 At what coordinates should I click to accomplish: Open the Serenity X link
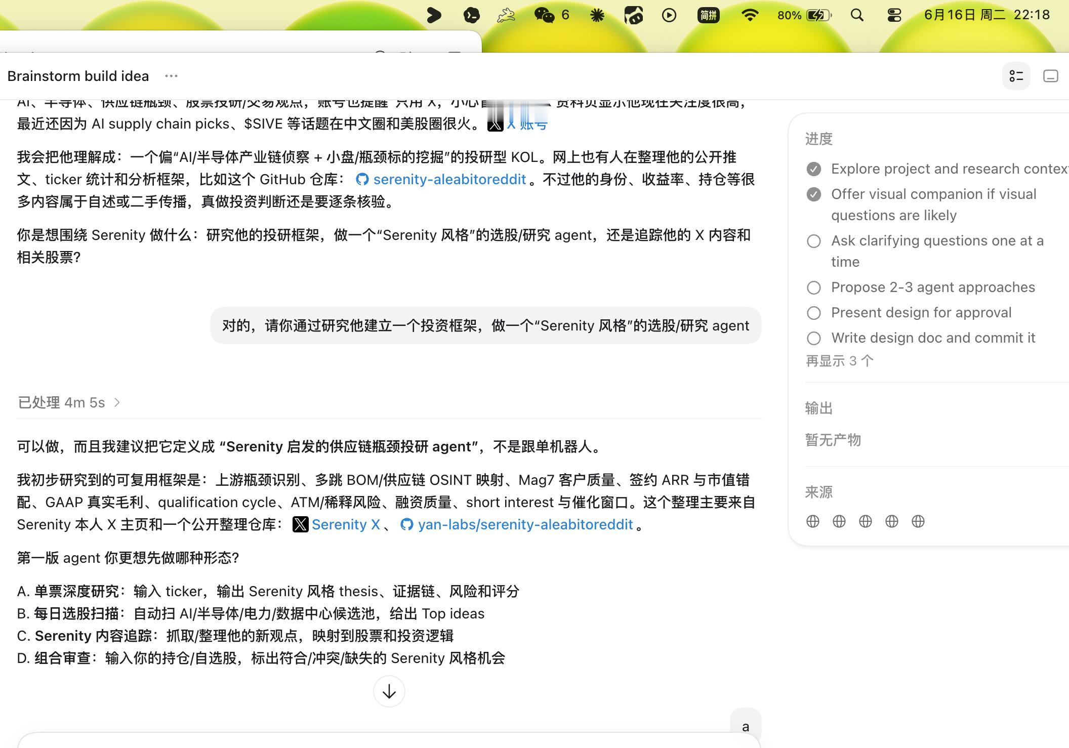(x=346, y=524)
